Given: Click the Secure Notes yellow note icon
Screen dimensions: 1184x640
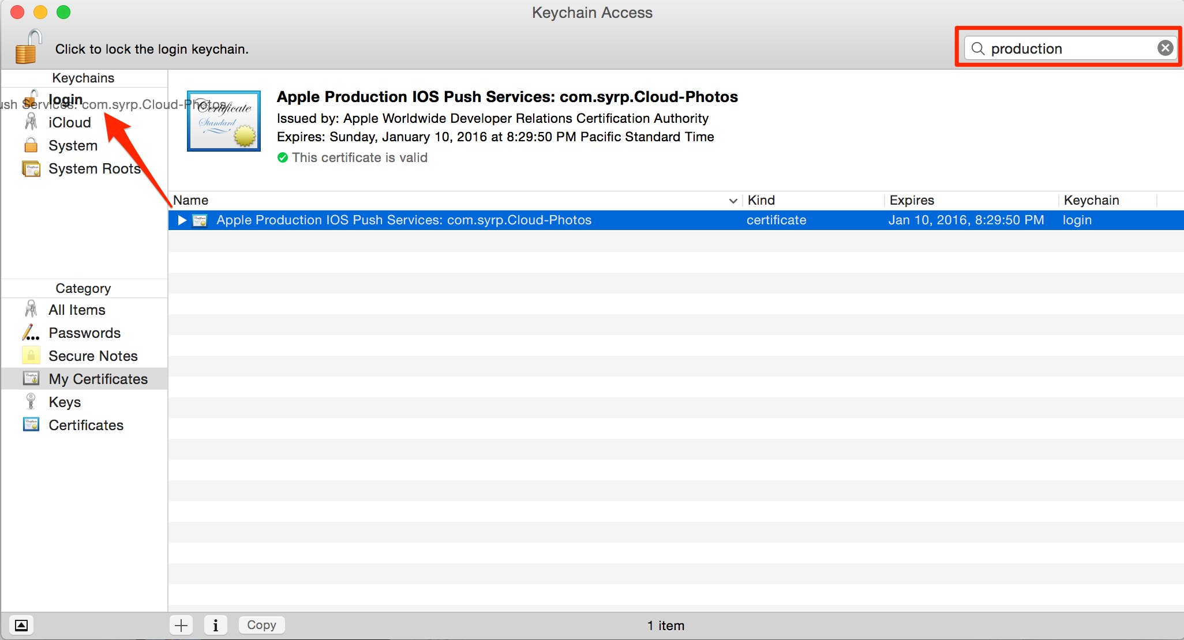Looking at the screenshot, I should pos(31,355).
